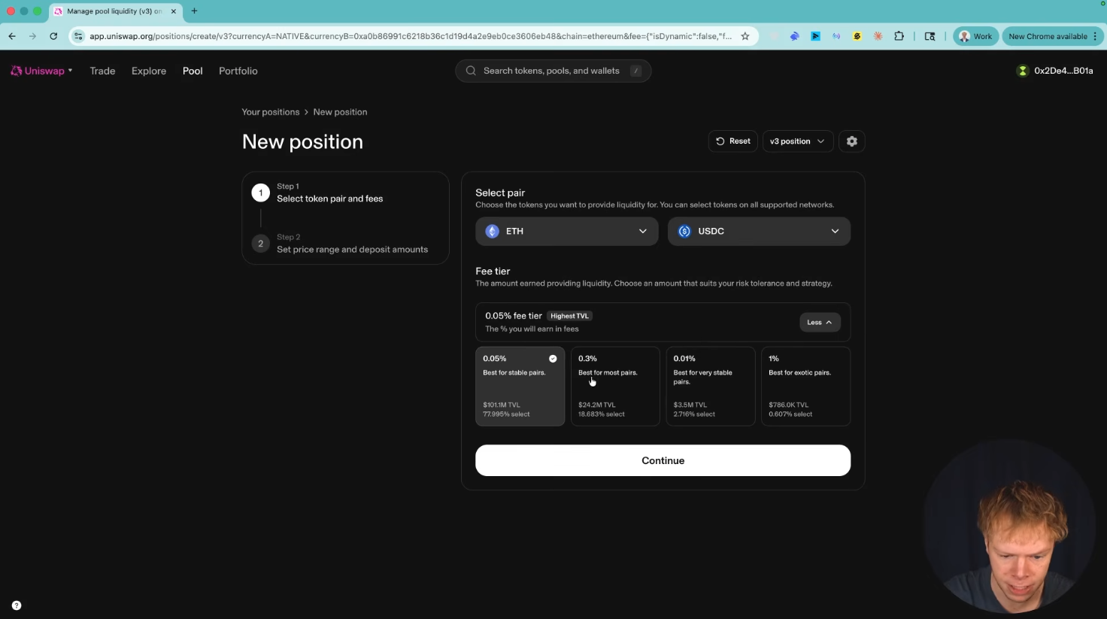Select the Pool nav item
Viewport: 1107px width, 619px height.
(193, 71)
